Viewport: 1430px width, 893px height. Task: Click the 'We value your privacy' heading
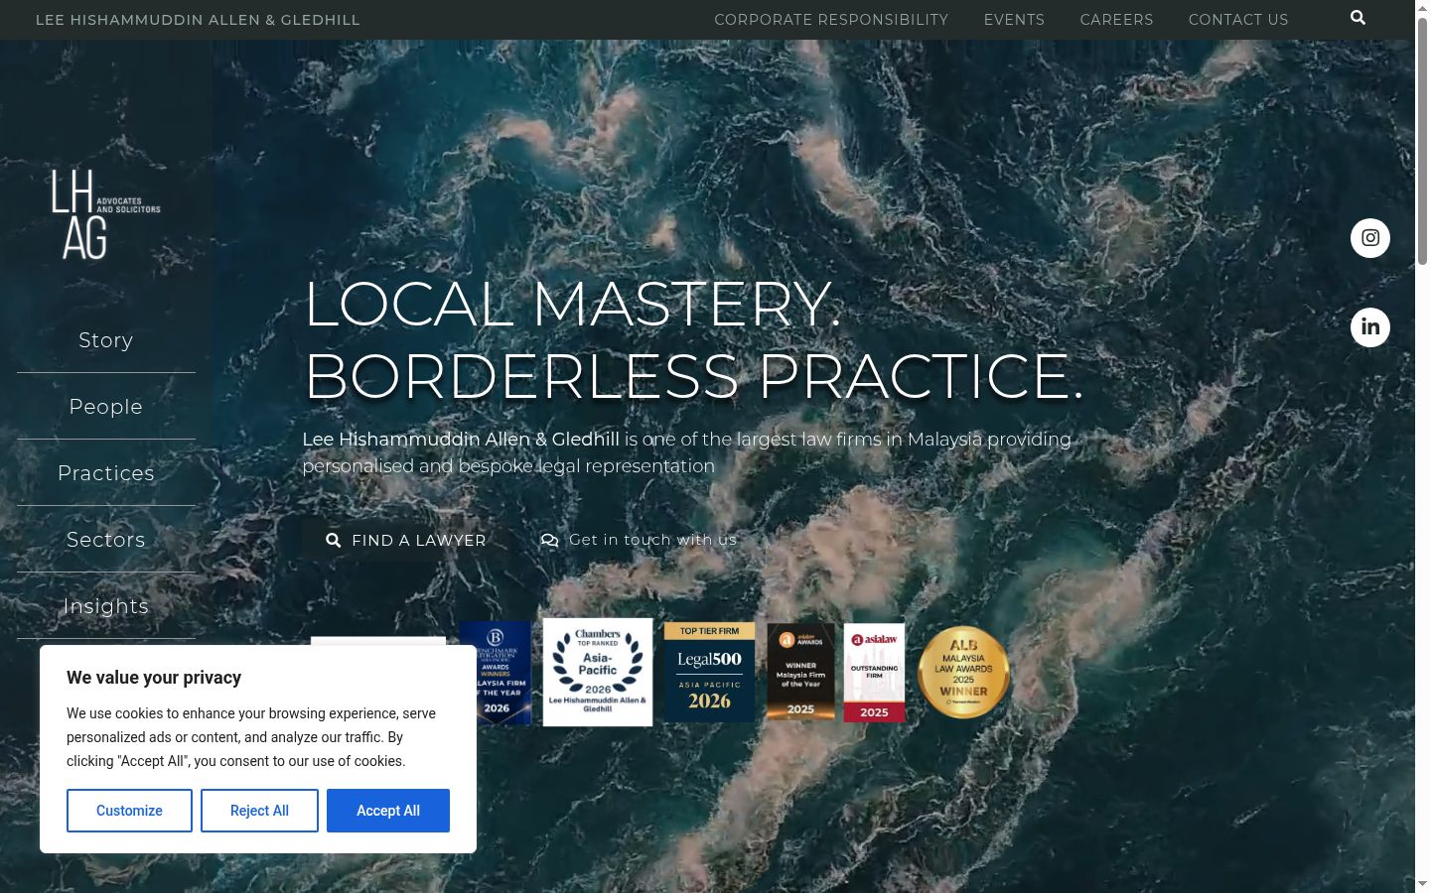tap(154, 678)
